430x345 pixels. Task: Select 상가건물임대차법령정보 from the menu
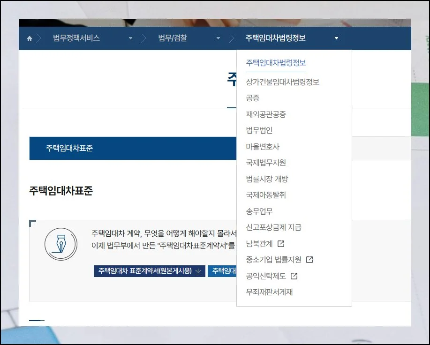(282, 82)
